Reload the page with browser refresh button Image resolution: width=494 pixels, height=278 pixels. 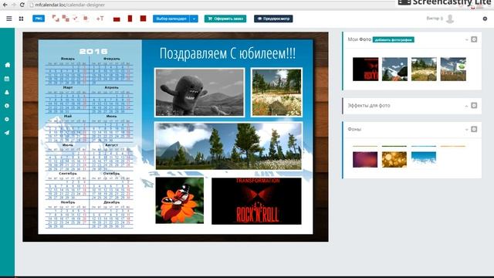coord(22,5)
